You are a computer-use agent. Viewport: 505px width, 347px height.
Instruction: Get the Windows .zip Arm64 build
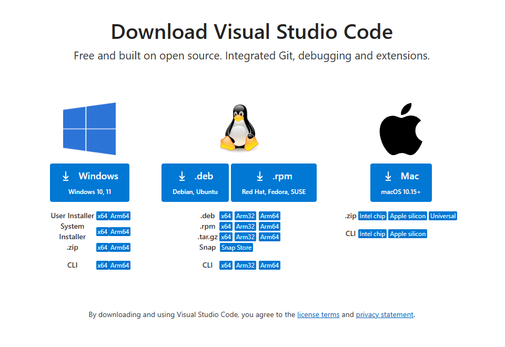120,248
